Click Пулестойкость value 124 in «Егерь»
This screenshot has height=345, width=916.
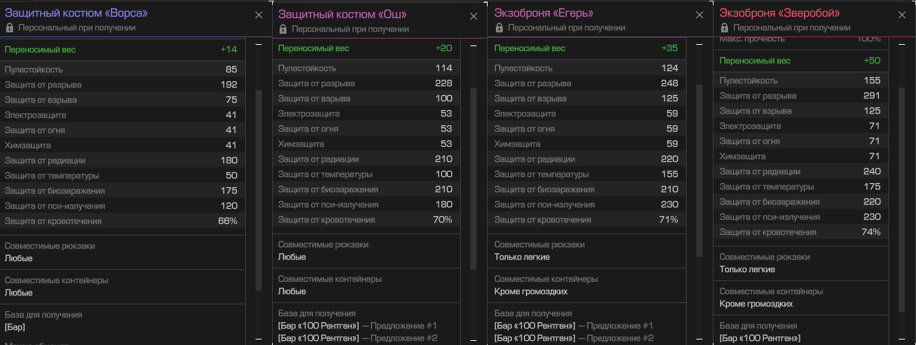669,68
